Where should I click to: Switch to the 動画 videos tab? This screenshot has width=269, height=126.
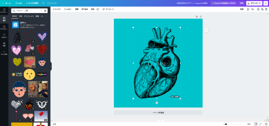37,16
